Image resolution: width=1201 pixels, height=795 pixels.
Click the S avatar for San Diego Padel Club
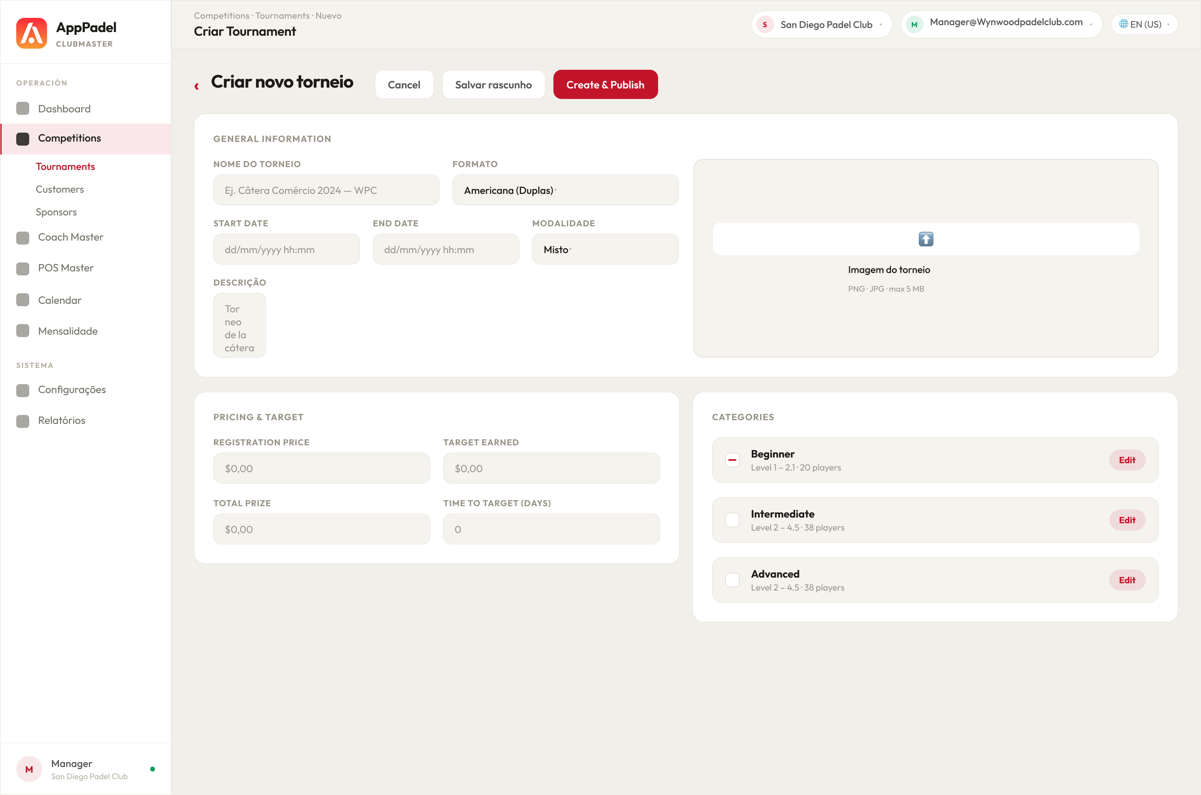tap(765, 24)
